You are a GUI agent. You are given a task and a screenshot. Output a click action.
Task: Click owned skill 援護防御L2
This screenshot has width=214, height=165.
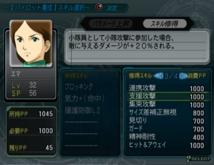click(82, 110)
